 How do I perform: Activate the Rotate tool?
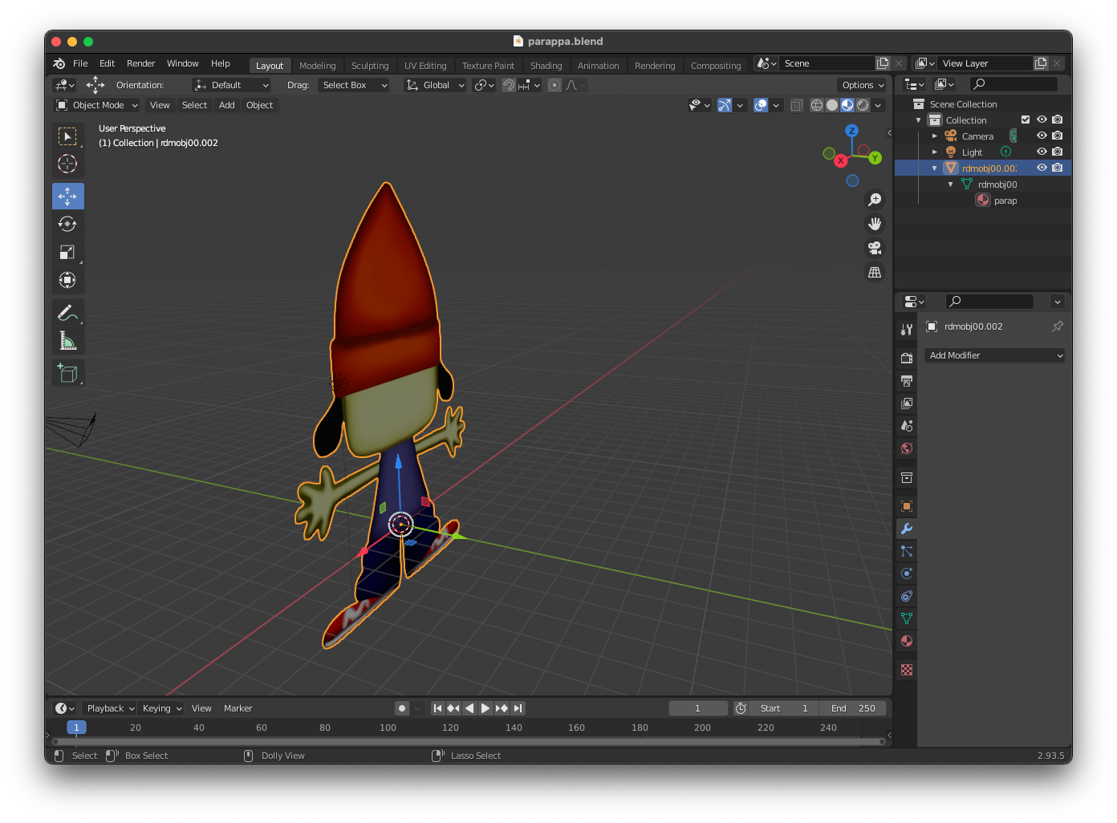point(67,224)
